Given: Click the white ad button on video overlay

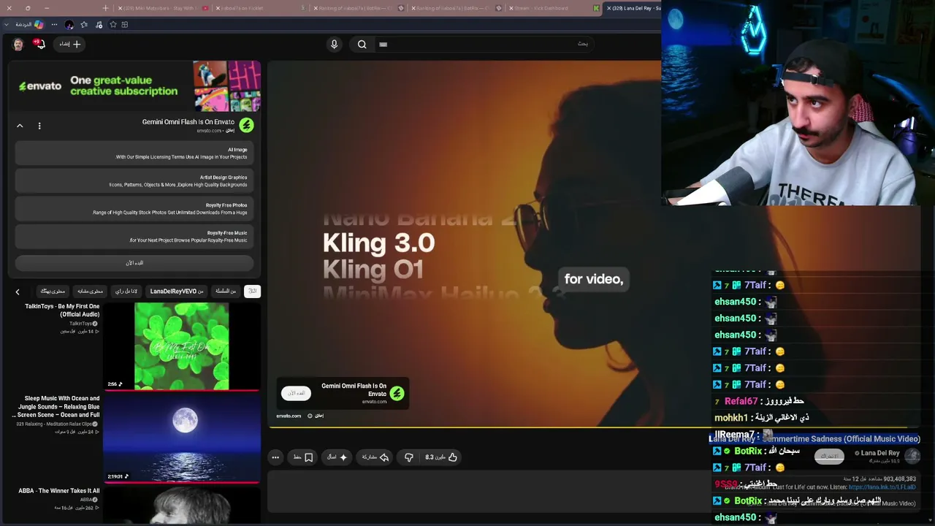Looking at the screenshot, I should 296,393.
